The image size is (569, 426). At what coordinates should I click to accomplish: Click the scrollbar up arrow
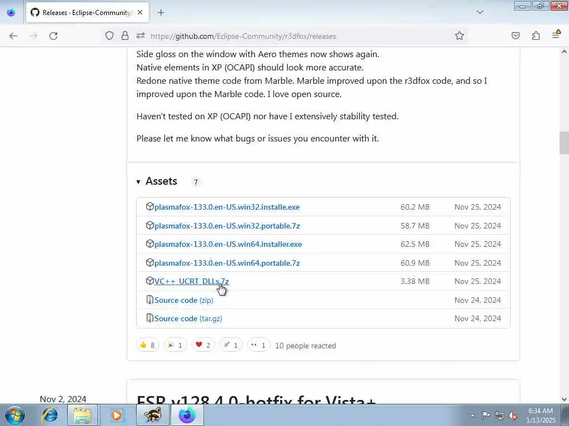tap(564, 52)
